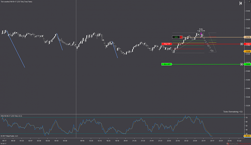Click the 23:45 time axis label
This screenshot has height=145, width=251.
pyautogui.click(x=230, y=141)
